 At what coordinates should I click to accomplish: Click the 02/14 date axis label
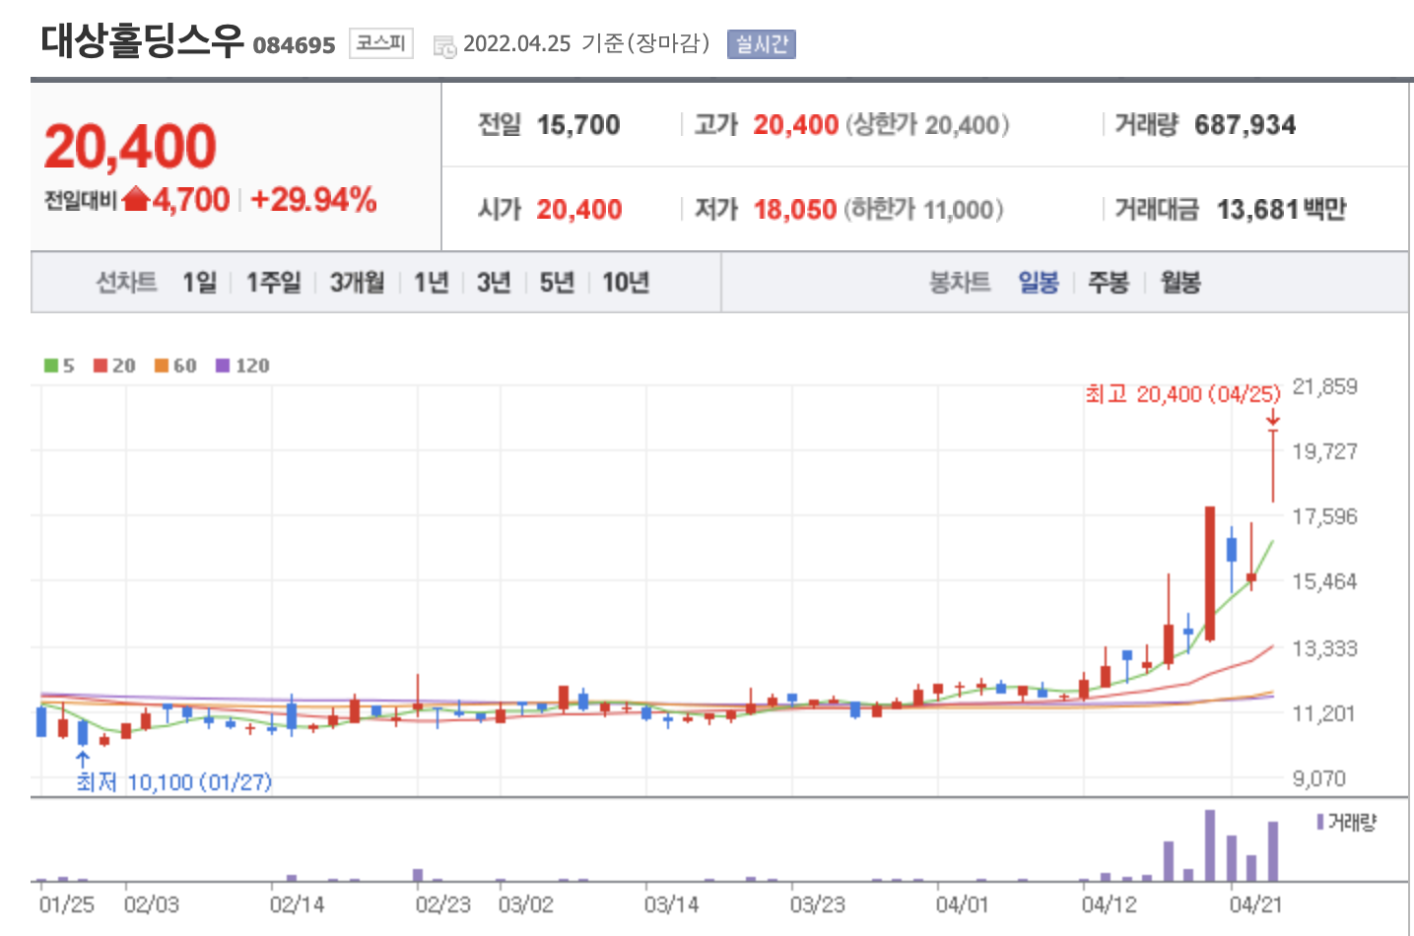[x=297, y=904]
